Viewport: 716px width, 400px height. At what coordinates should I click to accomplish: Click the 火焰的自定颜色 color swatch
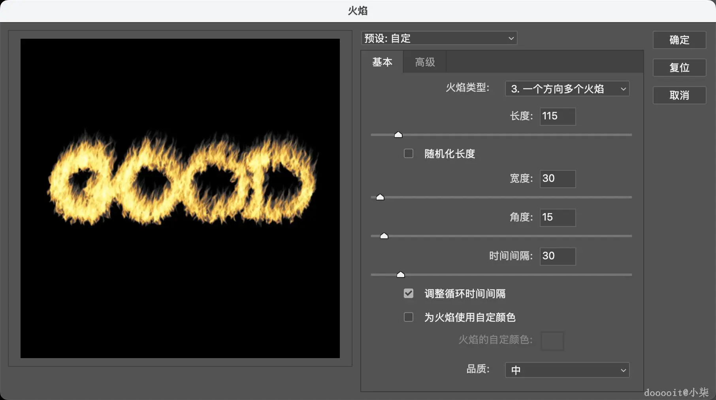point(552,341)
